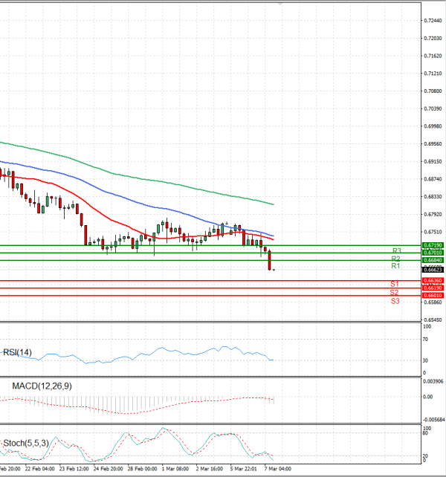Select the S3 support level label
Image resolution: width=446 pixels, height=477 pixels.
click(395, 301)
